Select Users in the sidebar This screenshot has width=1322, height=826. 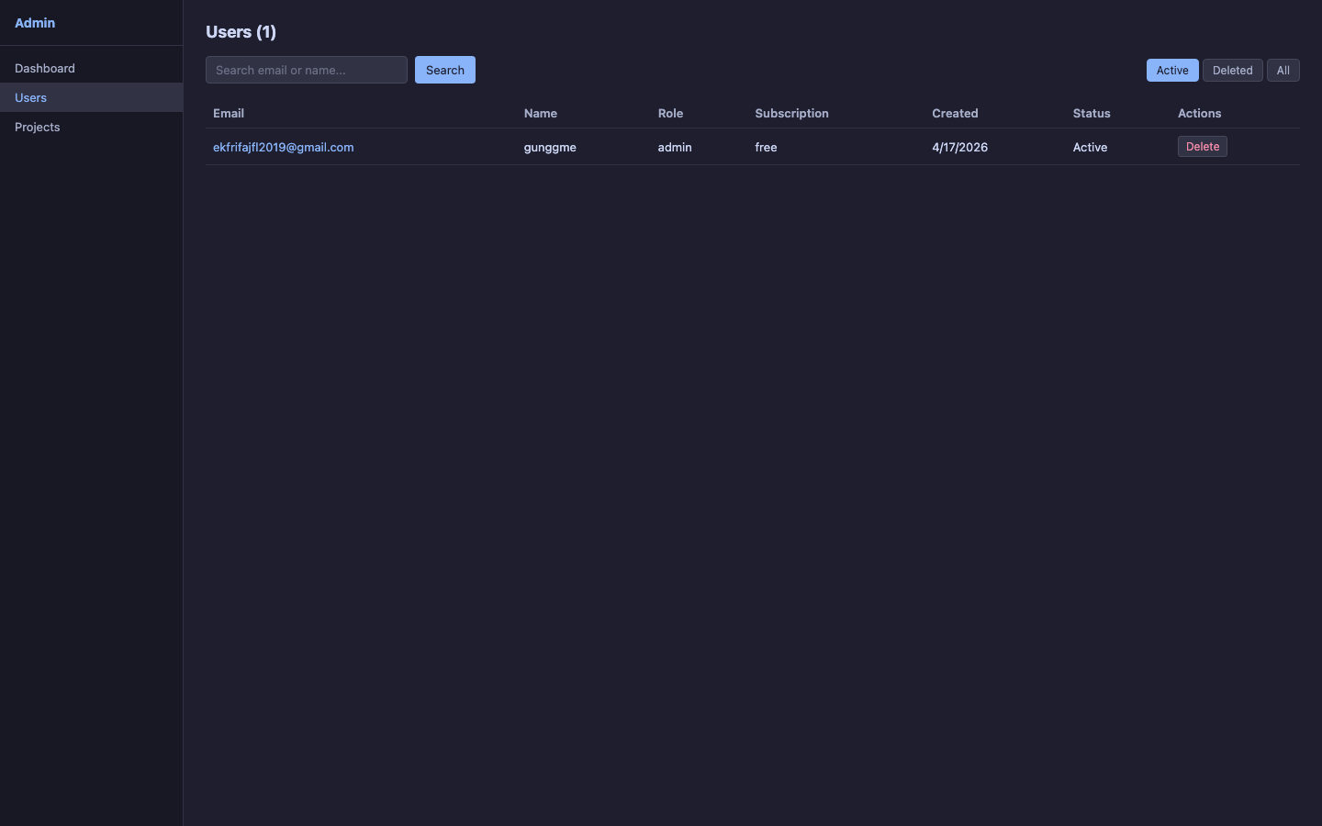click(31, 98)
